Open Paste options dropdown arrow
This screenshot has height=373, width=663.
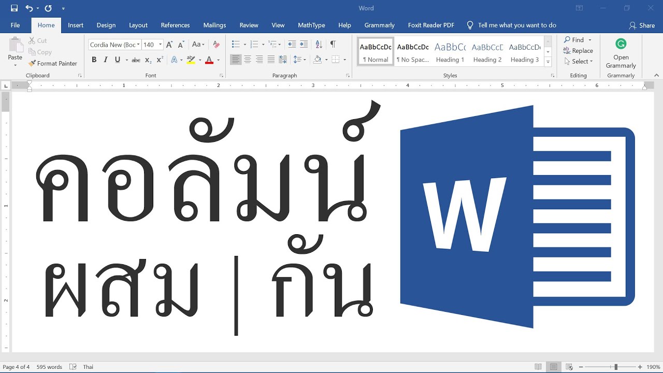(15, 65)
